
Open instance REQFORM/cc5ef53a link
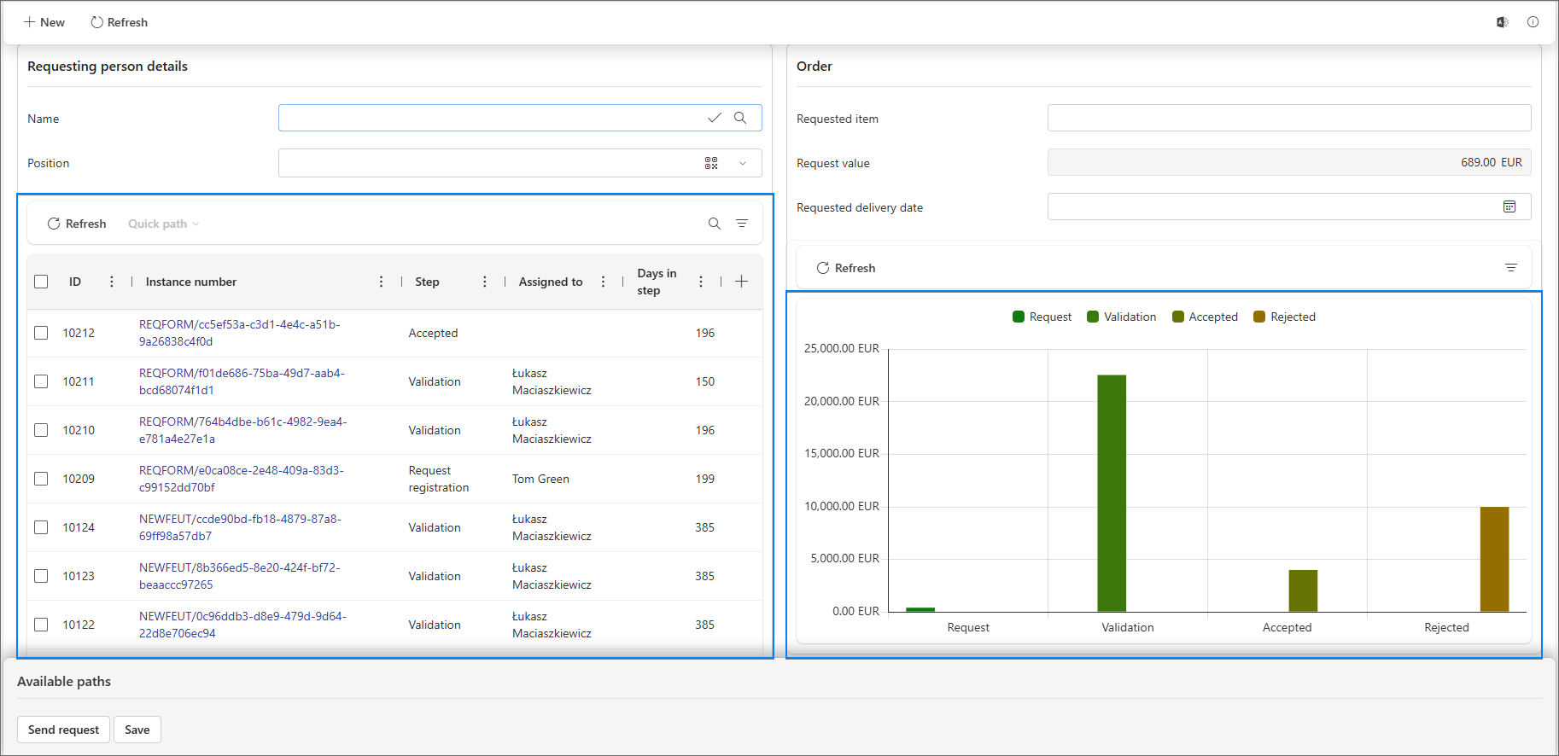240,333
